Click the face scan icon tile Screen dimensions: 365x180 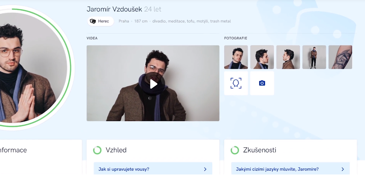coord(236,83)
